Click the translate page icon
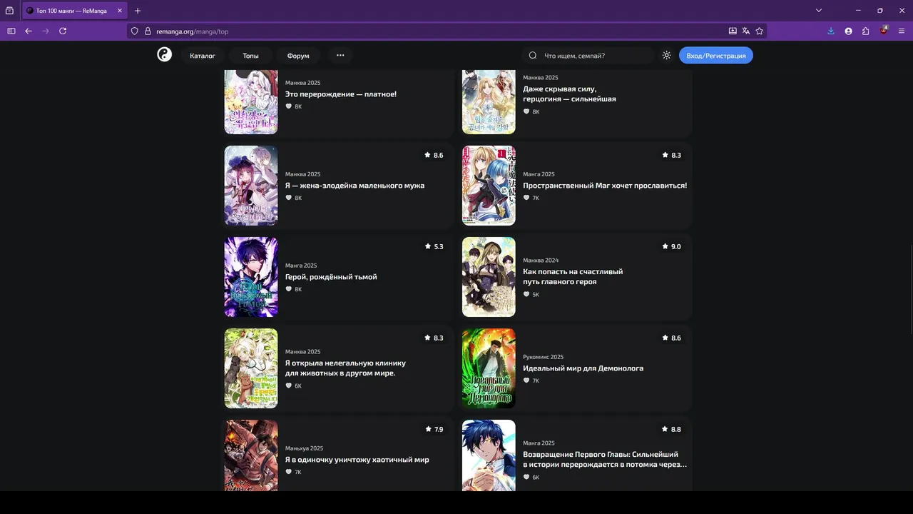913x514 pixels. [x=746, y=31]
